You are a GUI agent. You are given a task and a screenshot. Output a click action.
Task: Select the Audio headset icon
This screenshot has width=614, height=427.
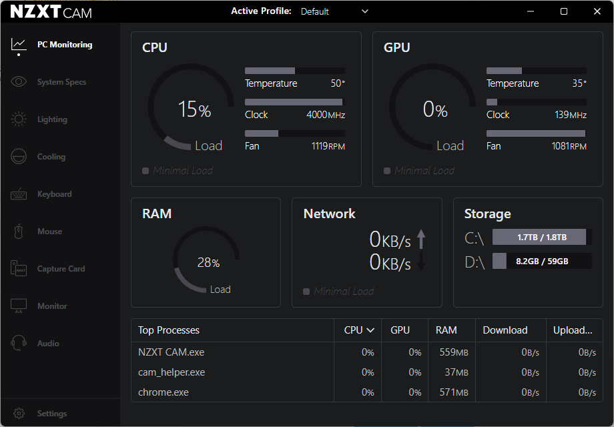(19, 344)
